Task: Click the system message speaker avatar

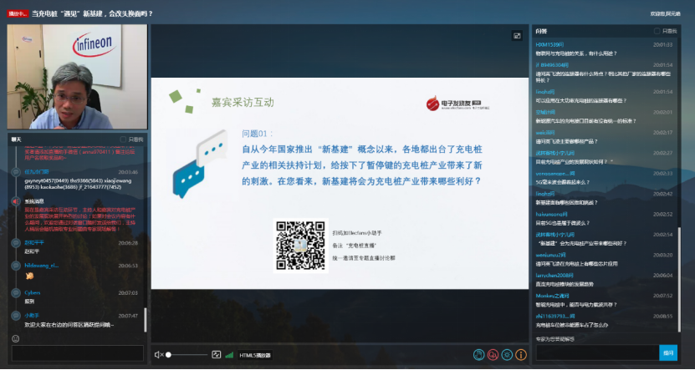Action: (x=15, y=201)
